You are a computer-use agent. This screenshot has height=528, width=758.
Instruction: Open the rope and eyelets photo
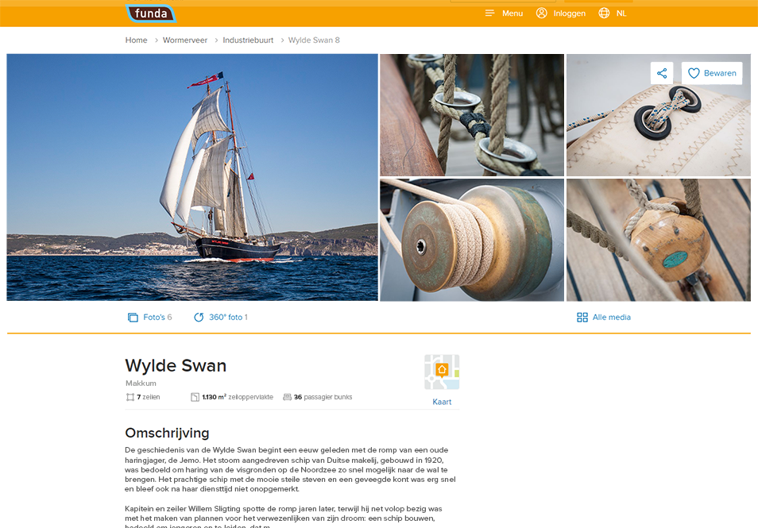tap(472, 115)
